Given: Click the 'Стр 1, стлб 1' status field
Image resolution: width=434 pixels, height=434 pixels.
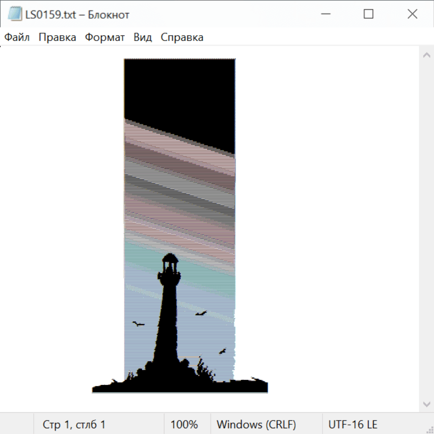Looking at the screenshot, I should [x=74, y=424].
